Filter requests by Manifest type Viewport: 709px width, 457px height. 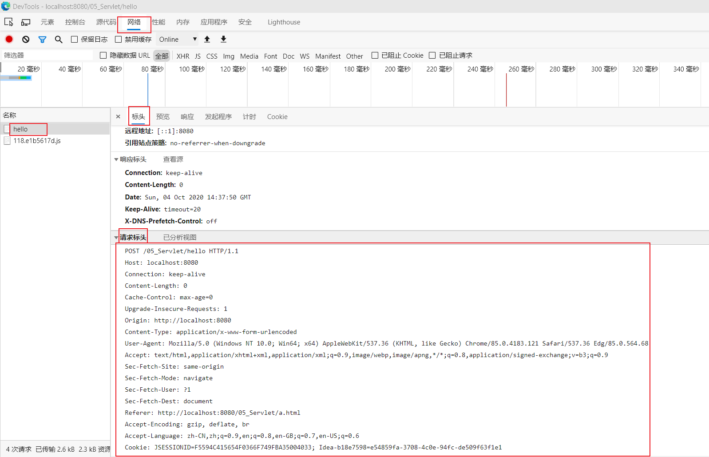[328, 56]
